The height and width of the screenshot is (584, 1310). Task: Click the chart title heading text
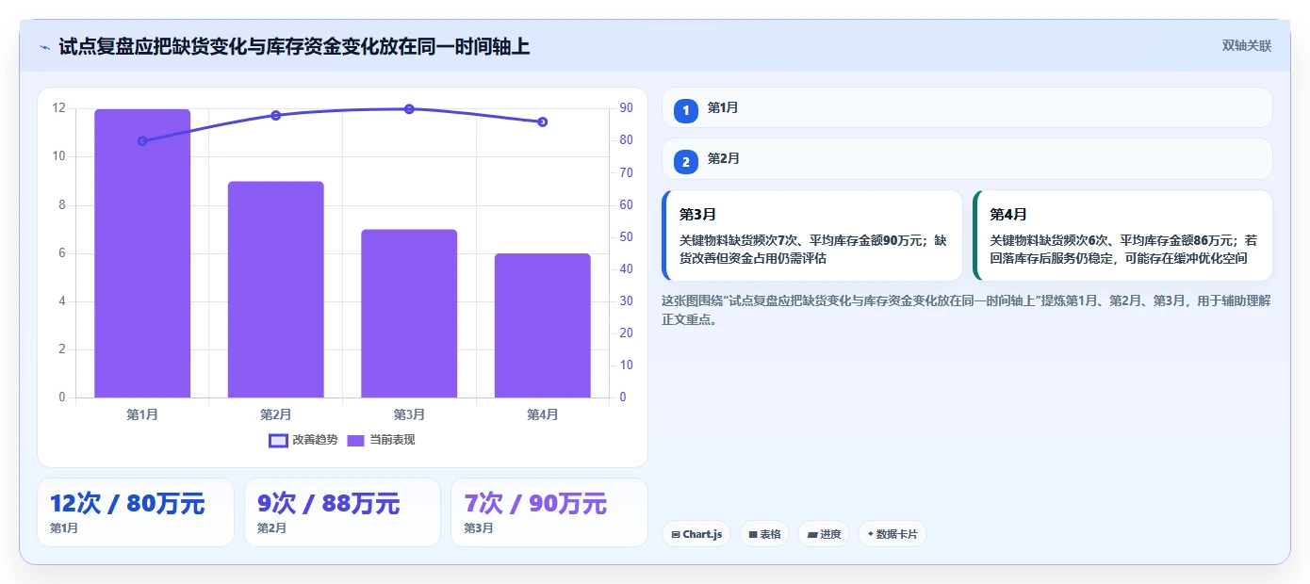294,47
